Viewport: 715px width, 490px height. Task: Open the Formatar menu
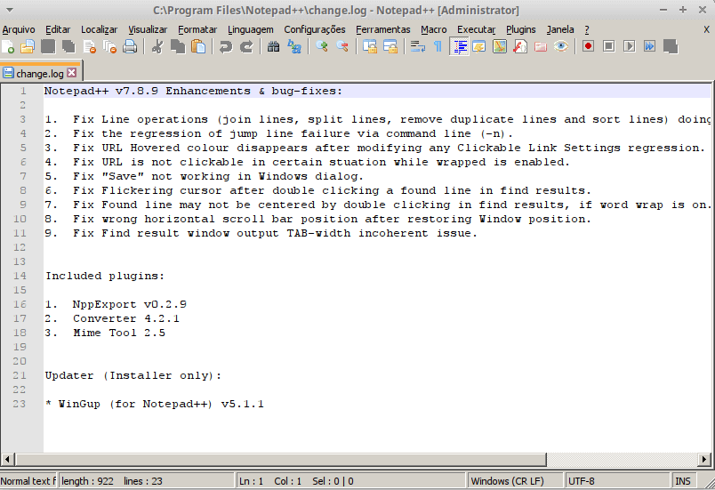tap(197, 29)
